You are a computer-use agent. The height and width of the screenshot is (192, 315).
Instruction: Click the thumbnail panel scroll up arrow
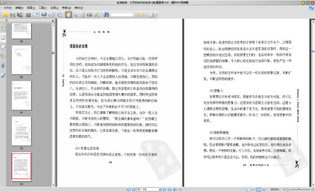click(x=53, y=25)
